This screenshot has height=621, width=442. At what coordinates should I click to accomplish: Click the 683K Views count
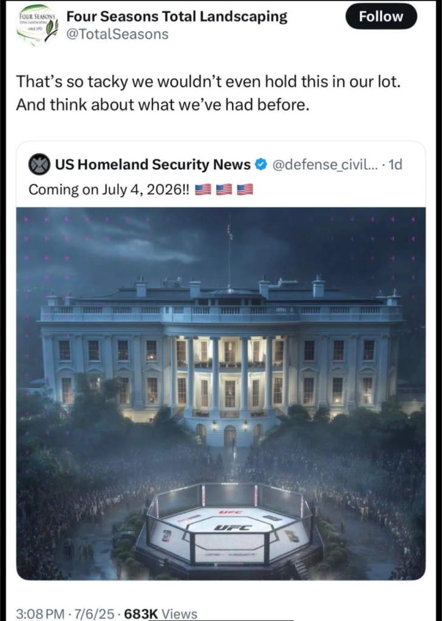coord(160,614)
